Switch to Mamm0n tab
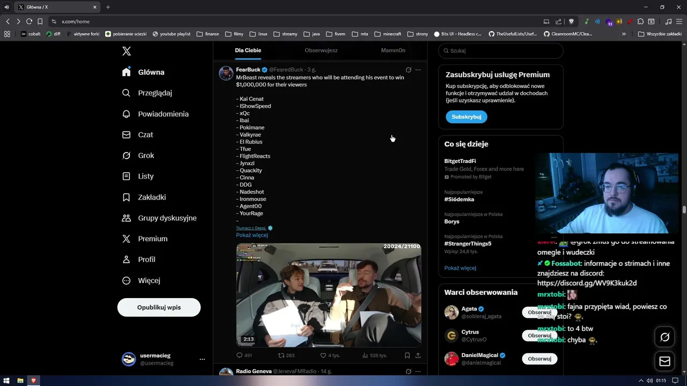Image resolution: width=687 pixels, height=386 pixels. [x=393, y=50]
